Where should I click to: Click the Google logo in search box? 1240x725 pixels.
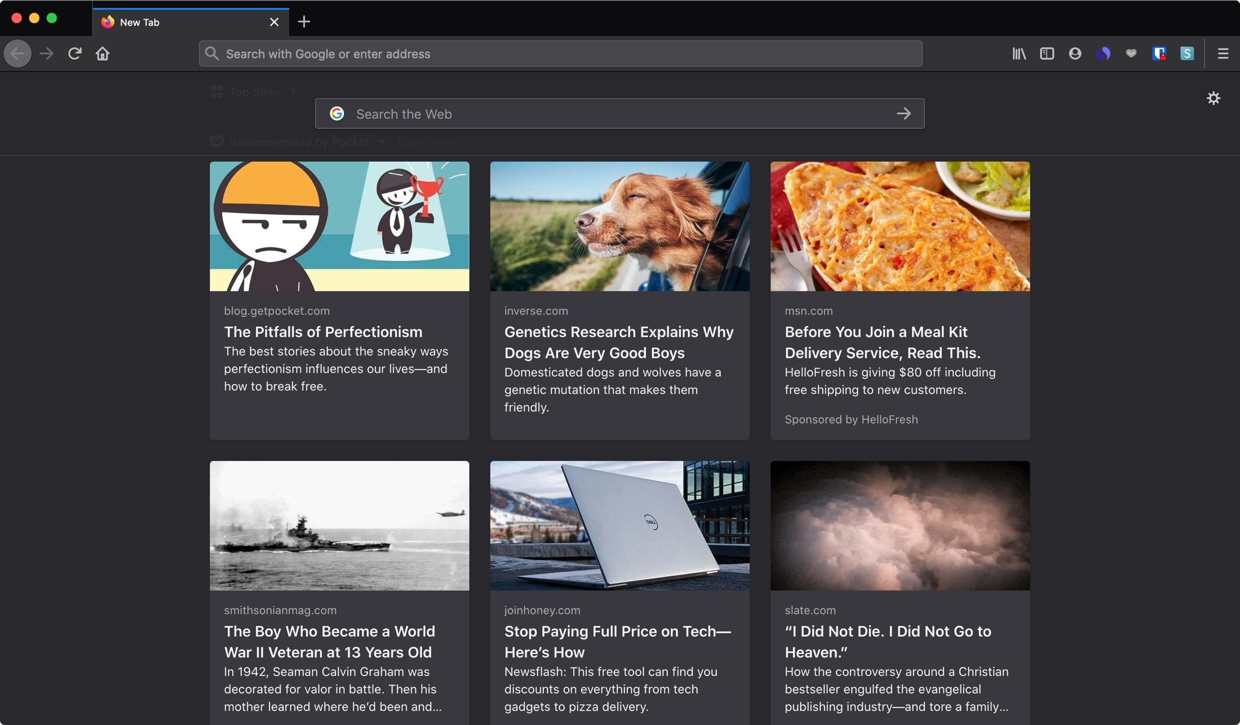point(337,114)
